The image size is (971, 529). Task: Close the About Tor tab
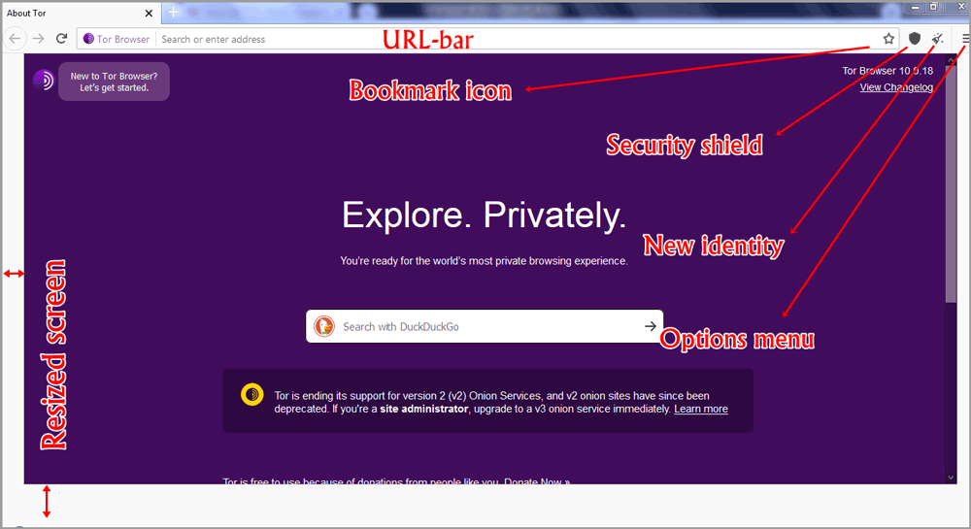[149, 13]
